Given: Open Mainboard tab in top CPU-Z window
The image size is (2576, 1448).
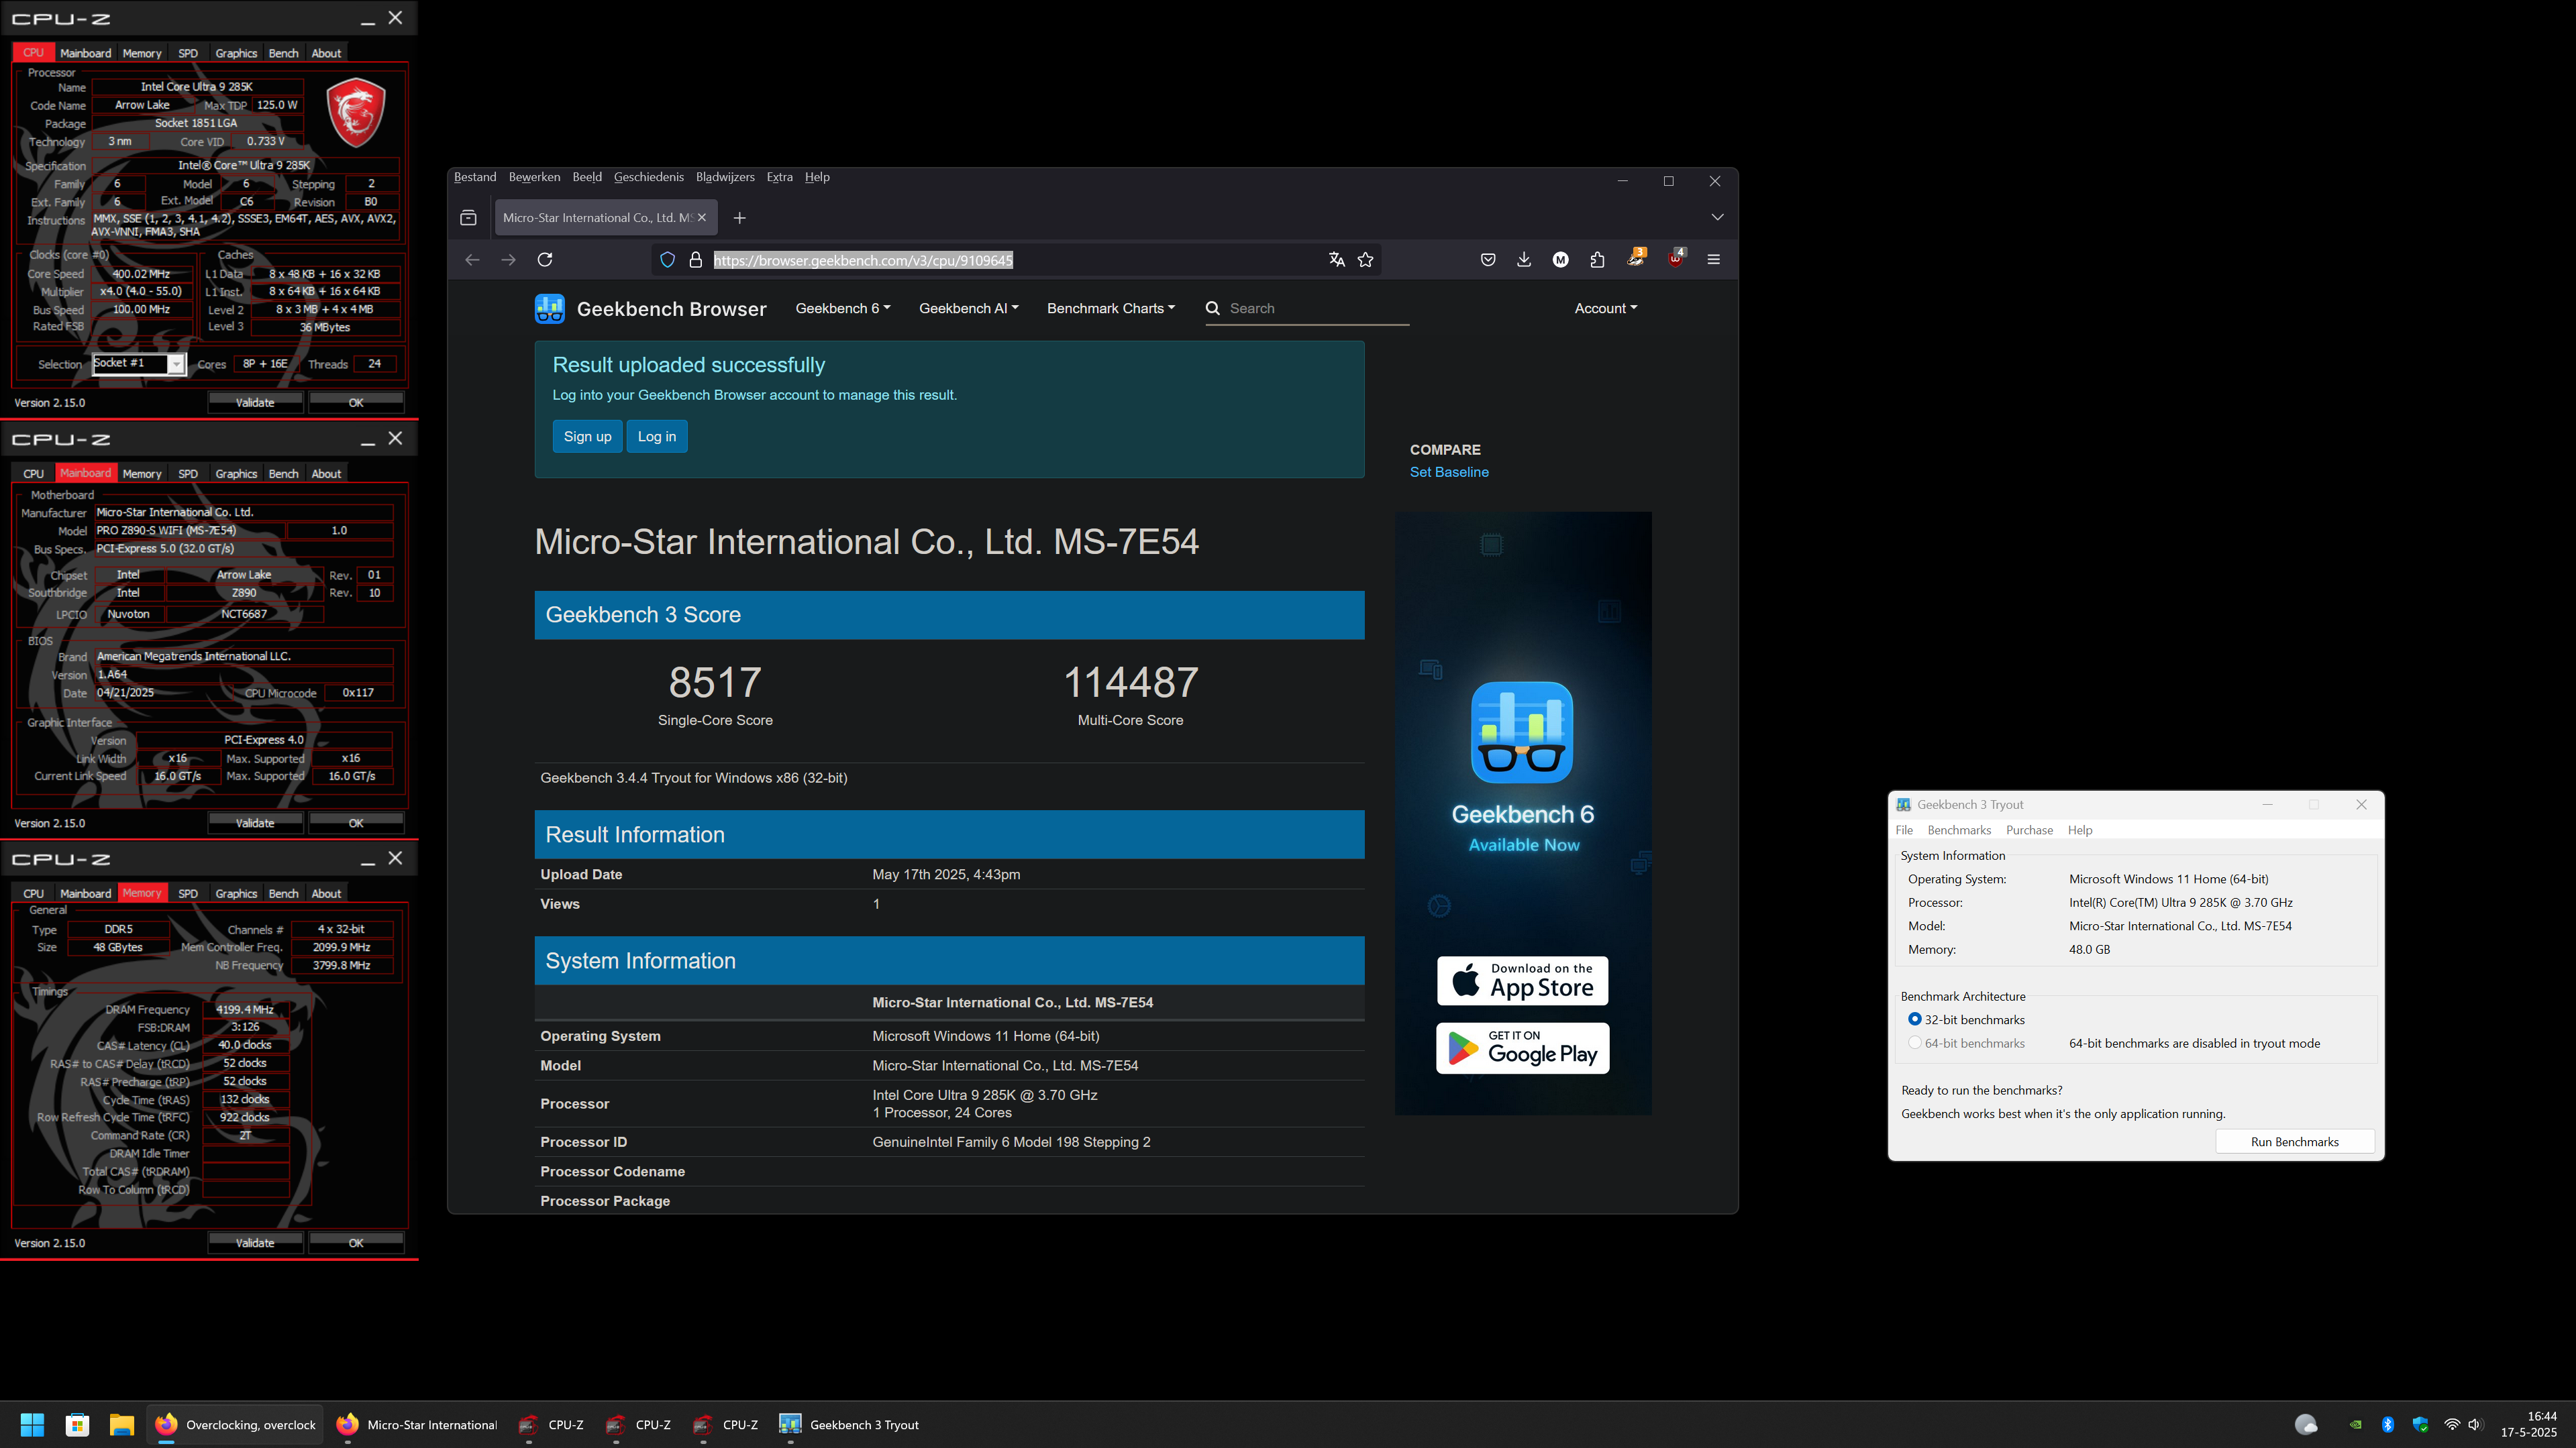Looking at the screenshot, I should tap(85, 53).
